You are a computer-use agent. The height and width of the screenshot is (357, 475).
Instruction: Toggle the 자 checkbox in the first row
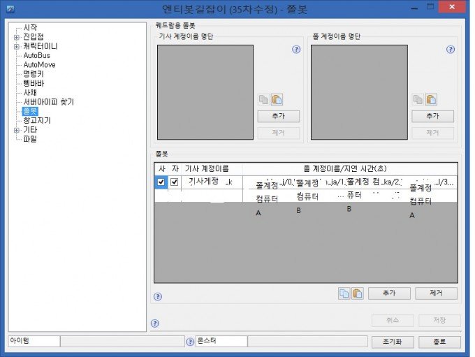click(x=175, y=182)
